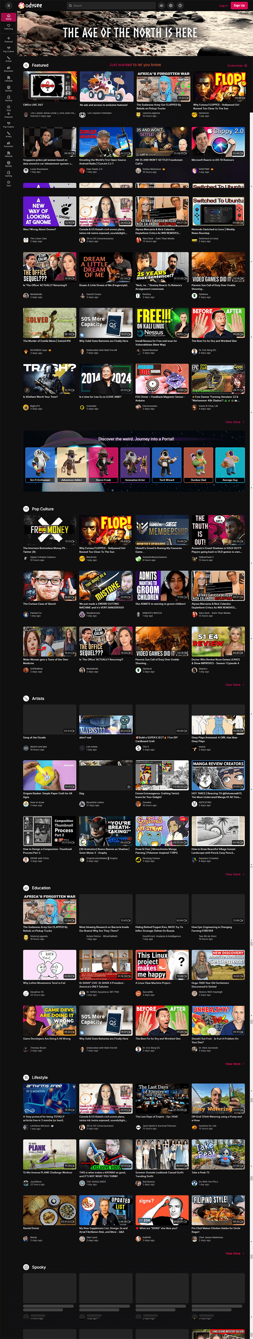Go to Following in the sidebar

coord(8,27)
